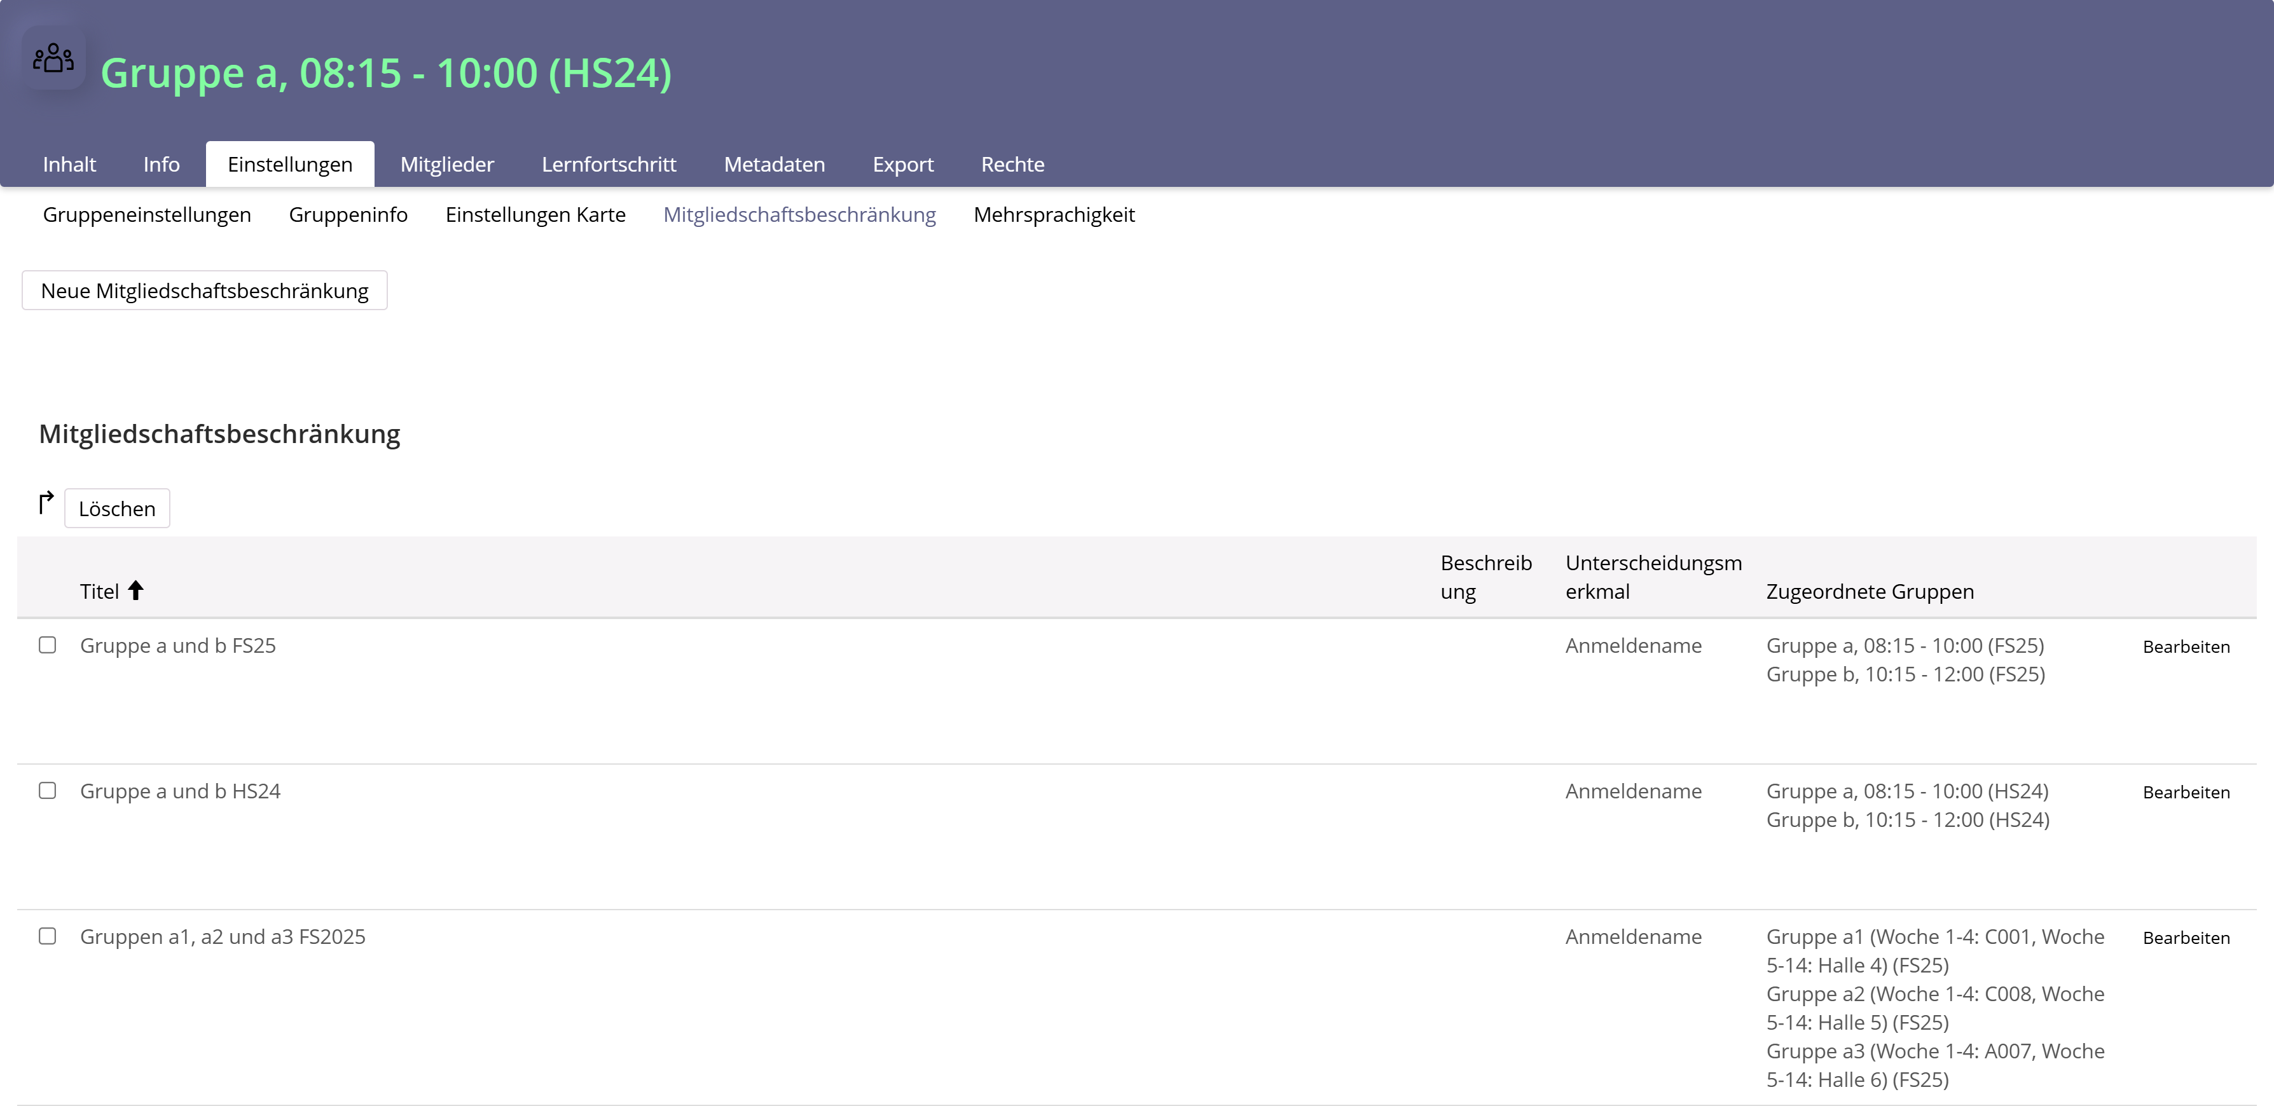Switch to the Lernfortschritt tab

608,164
